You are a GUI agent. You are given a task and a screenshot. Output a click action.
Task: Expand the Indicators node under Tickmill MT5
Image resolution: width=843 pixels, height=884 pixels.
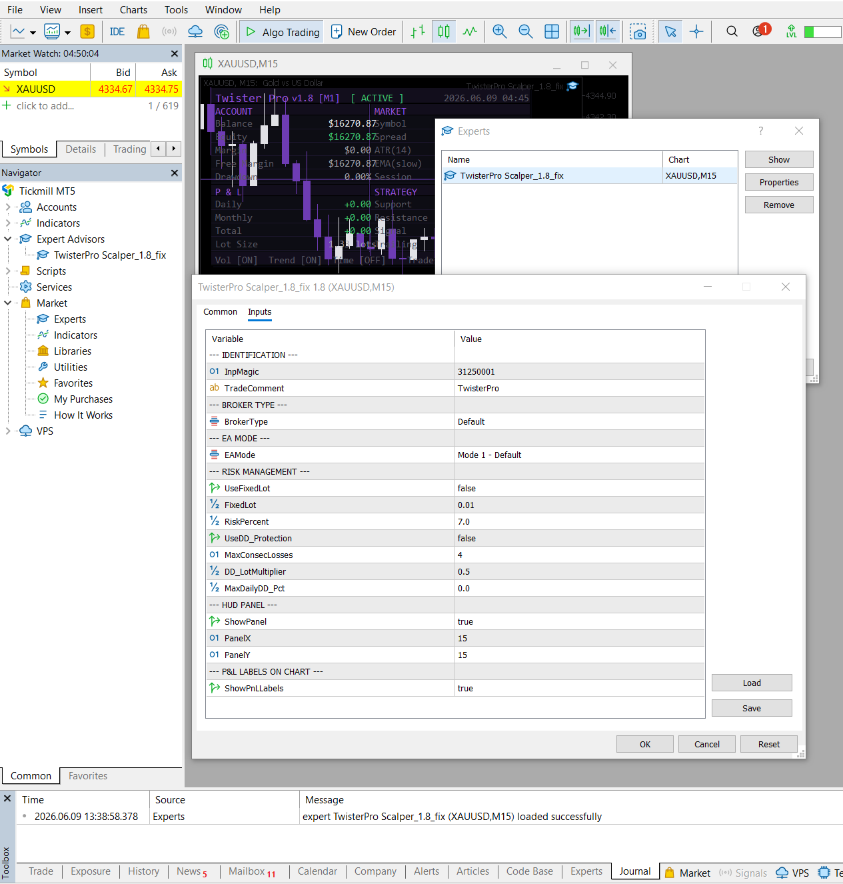coord(8,223)
